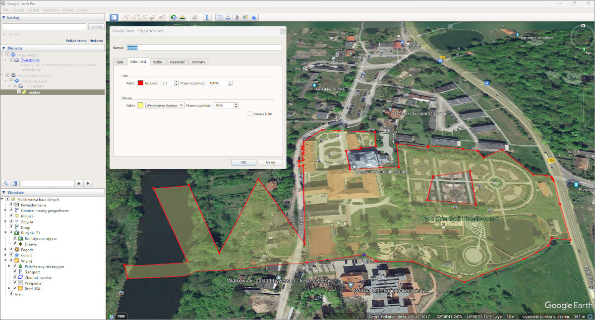Uncheck the Drogi layer checkbox
Viewport: 595px width, 320px height.
(11, 227)
